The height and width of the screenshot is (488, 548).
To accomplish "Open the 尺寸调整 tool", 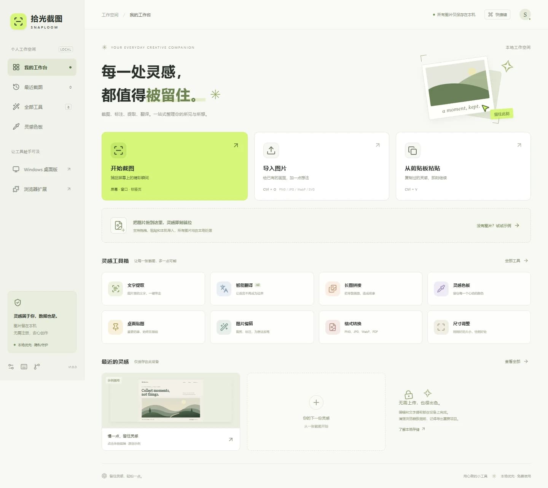I will pyautogui.click(x=479, y=327).
